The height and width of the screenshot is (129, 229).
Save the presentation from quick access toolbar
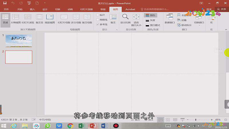[5, 3]
